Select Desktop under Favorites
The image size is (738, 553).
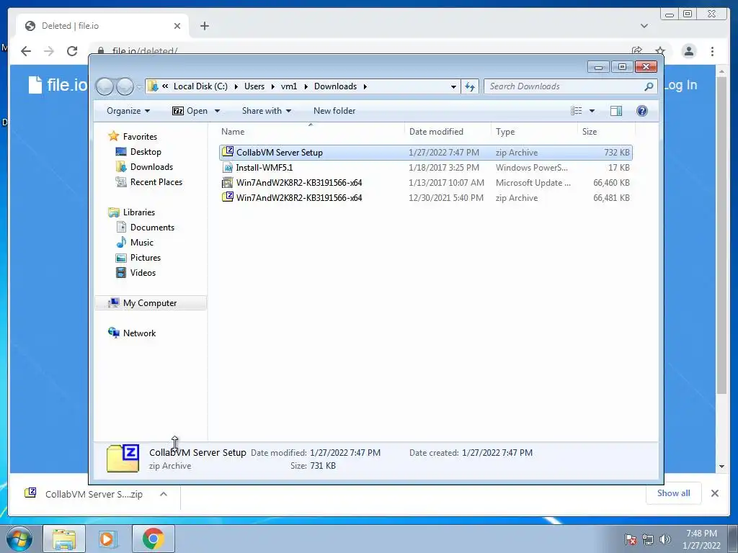pos(146,152)
